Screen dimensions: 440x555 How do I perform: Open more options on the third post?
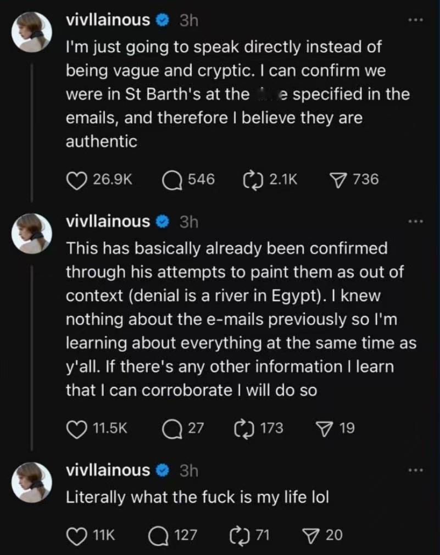(x=416, y=470)
